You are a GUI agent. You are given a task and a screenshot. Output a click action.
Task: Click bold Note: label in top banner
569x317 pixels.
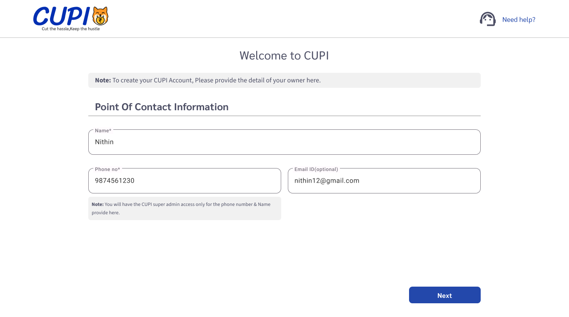click(x=103, y=80)
